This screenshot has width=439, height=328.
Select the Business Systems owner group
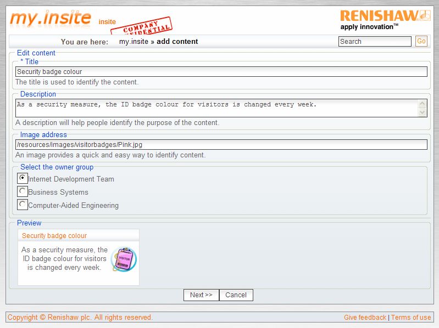(23, 191)
